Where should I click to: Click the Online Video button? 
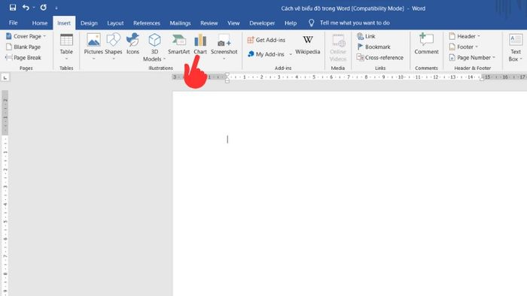point(338,47)
